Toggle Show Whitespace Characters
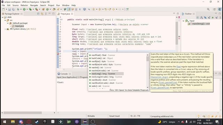The height and width of the screenshot is (125, 223). pos(80,9)
